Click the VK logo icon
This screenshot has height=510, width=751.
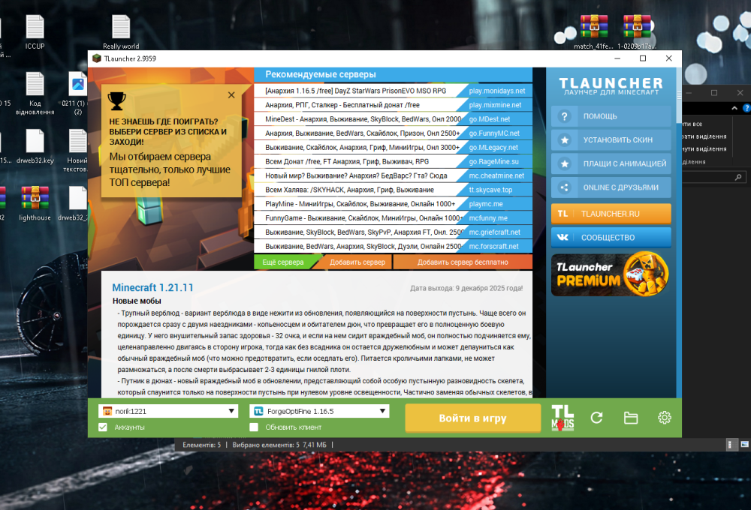click(x=562, y=237)
